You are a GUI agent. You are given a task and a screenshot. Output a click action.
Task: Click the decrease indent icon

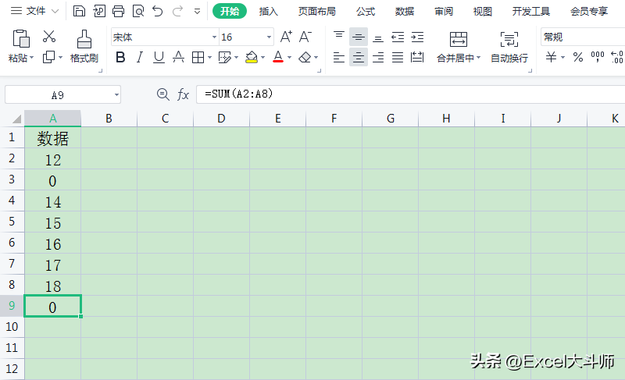click(x=398, y=37)
